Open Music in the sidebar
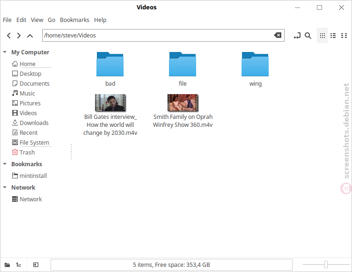 tap(24, 94)
